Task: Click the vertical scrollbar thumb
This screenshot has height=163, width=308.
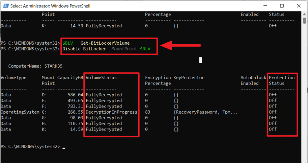Action: (305, 21)
